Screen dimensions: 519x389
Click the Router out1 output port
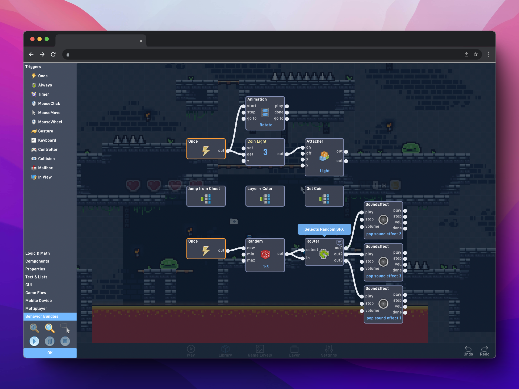click(x=346, y=248)
